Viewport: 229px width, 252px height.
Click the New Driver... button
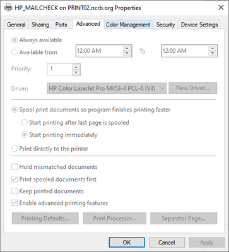coord(192,88)
